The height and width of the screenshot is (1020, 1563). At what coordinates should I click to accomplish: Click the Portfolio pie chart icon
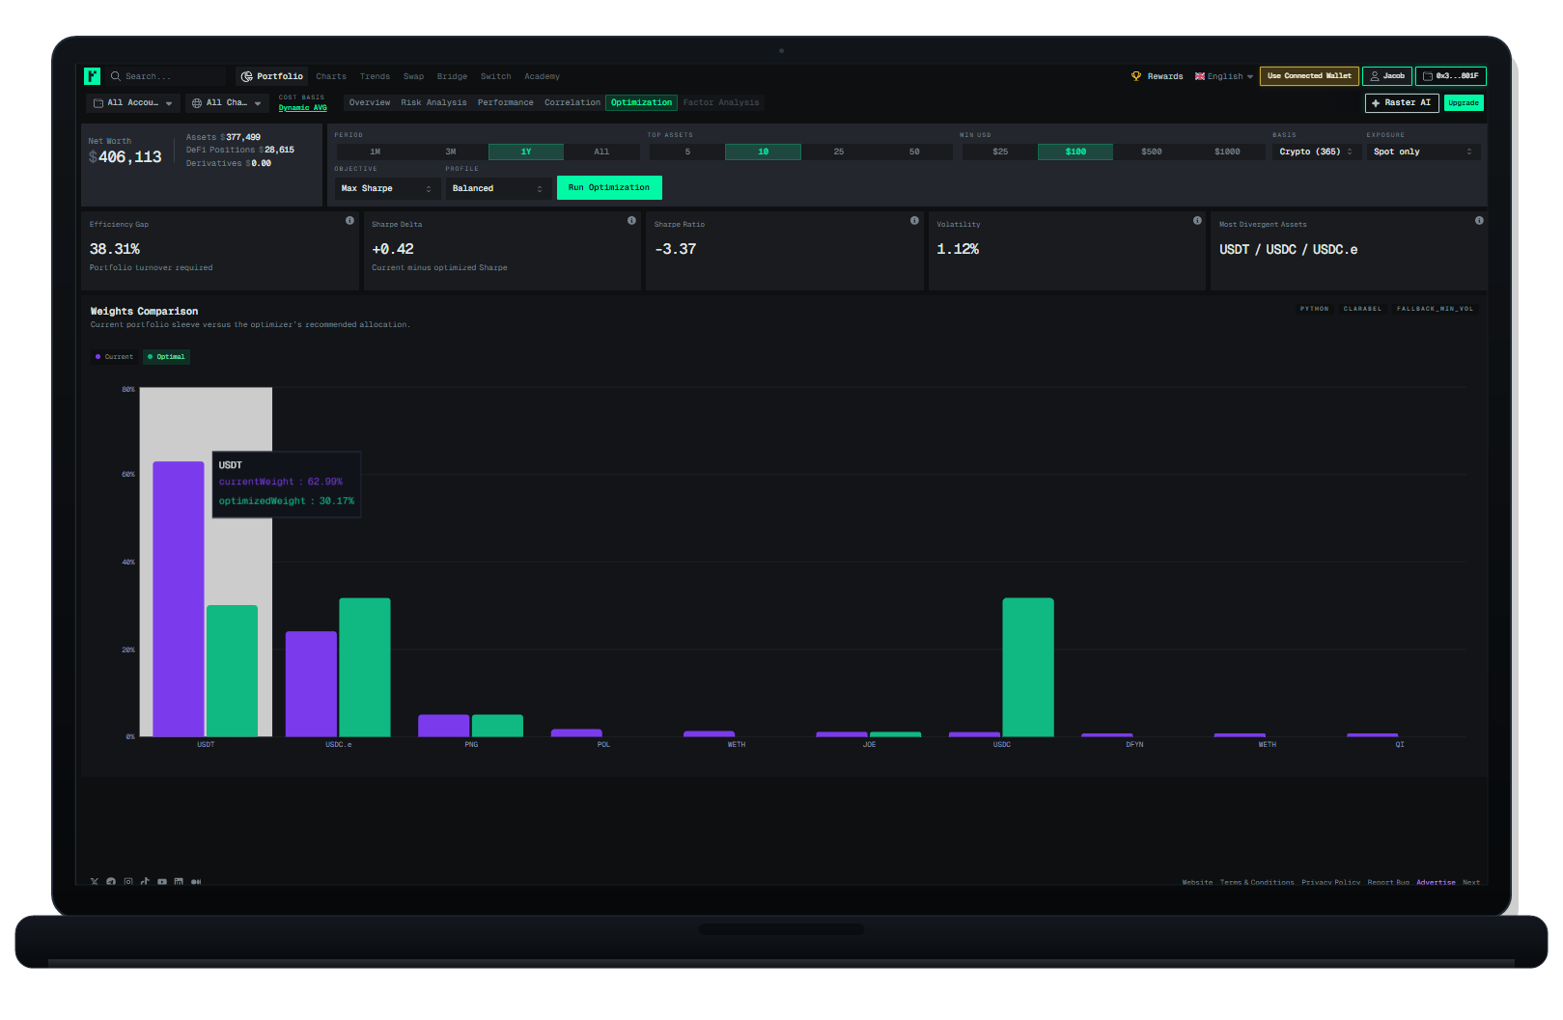point(246,76)
